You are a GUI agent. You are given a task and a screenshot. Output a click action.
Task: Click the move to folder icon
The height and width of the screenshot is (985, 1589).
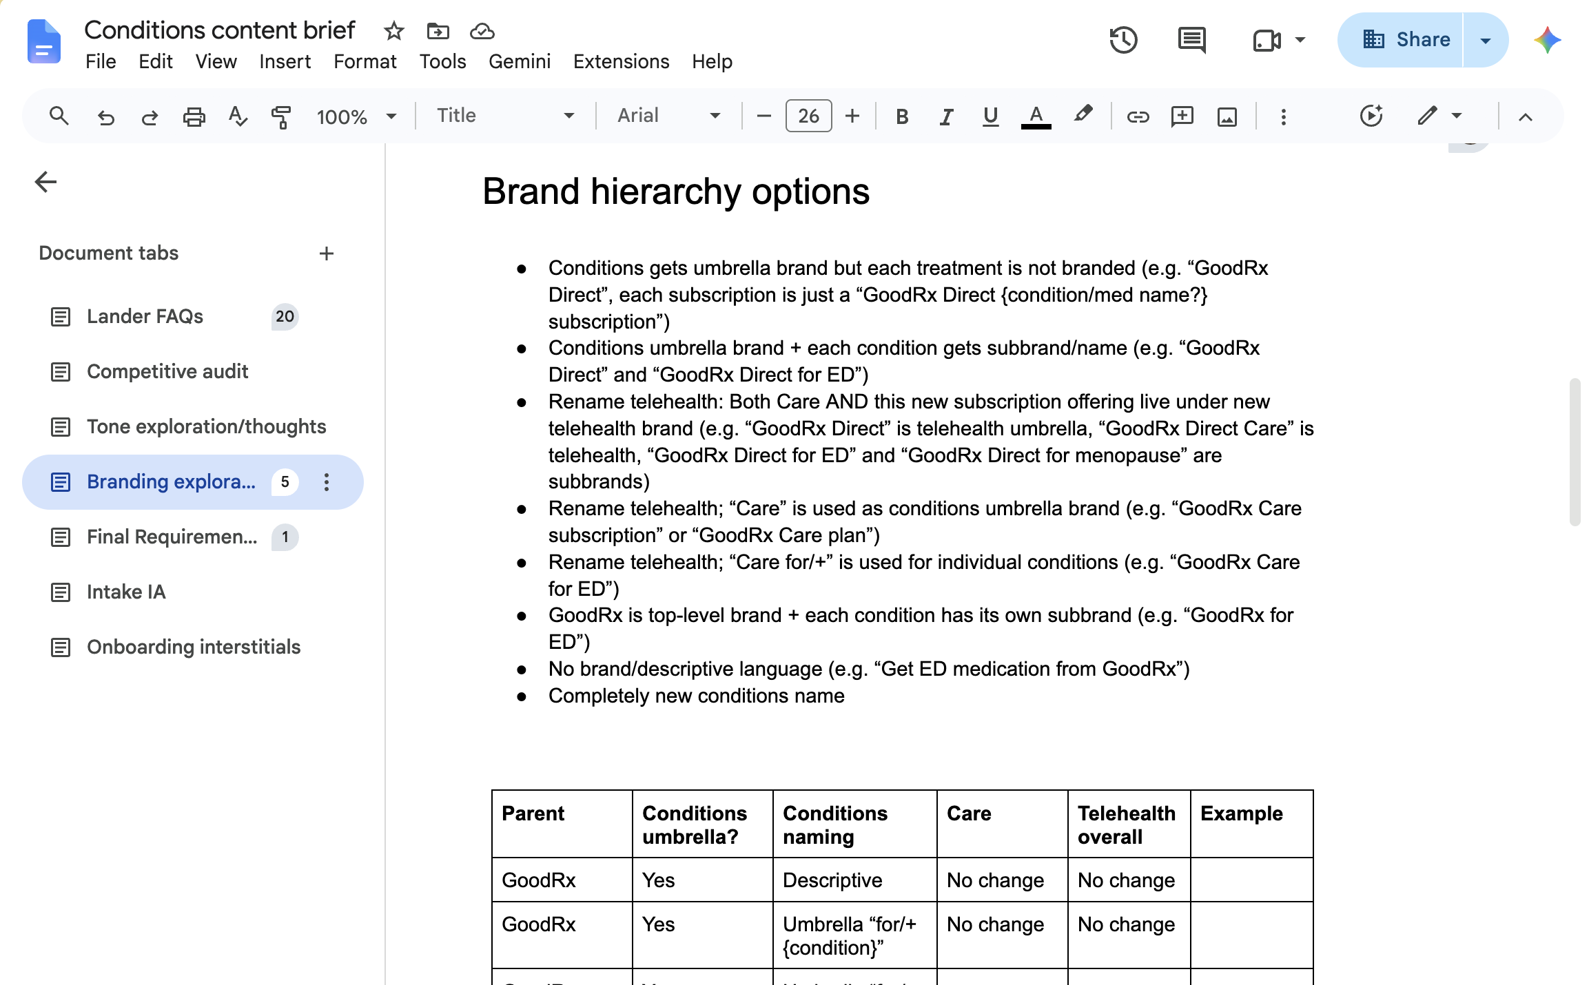[438, 31]
